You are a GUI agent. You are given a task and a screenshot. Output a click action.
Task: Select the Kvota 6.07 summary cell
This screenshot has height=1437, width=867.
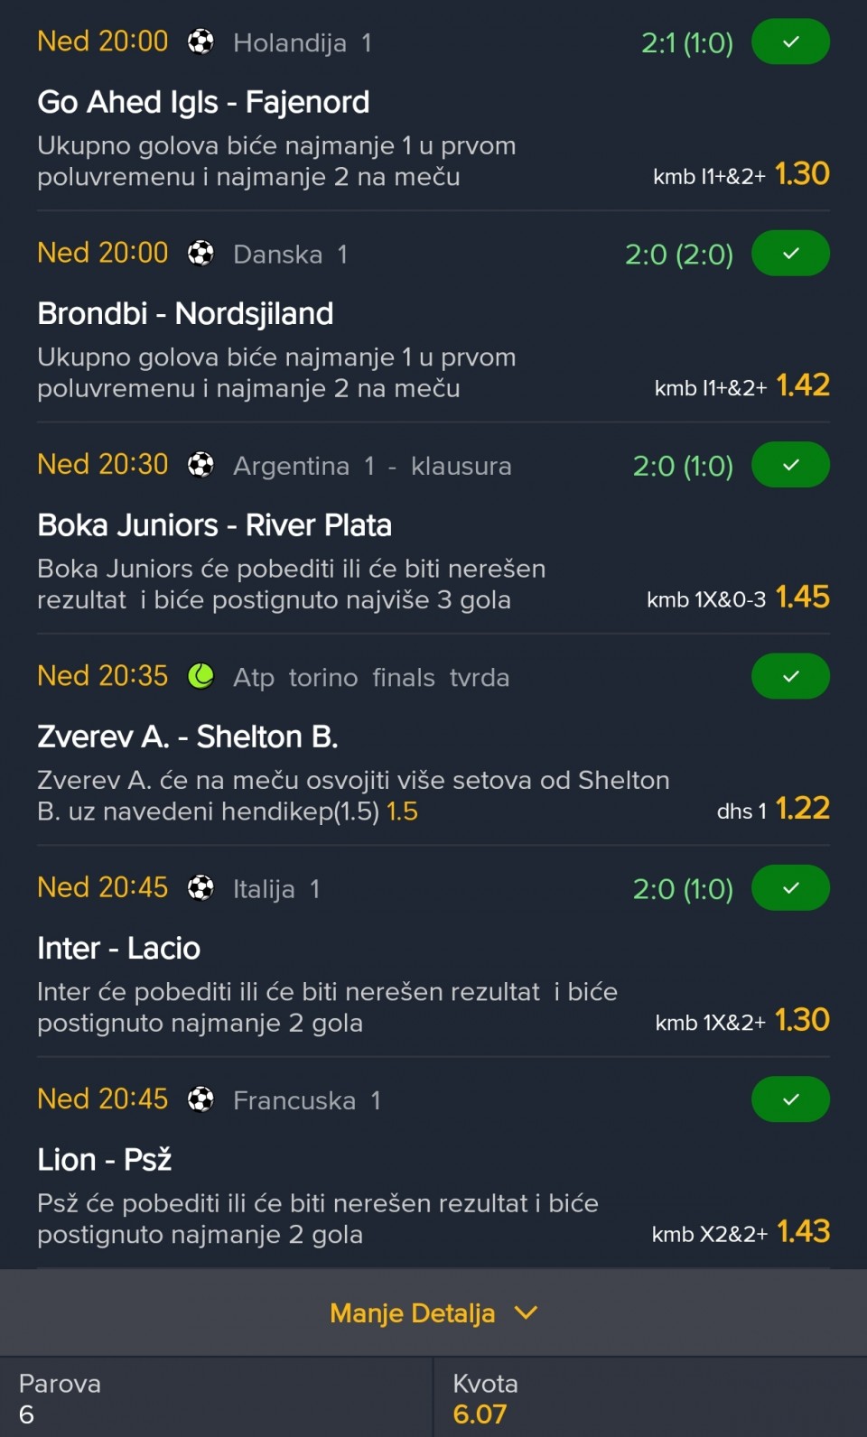pyautogui.click(x=650, y=1397)
